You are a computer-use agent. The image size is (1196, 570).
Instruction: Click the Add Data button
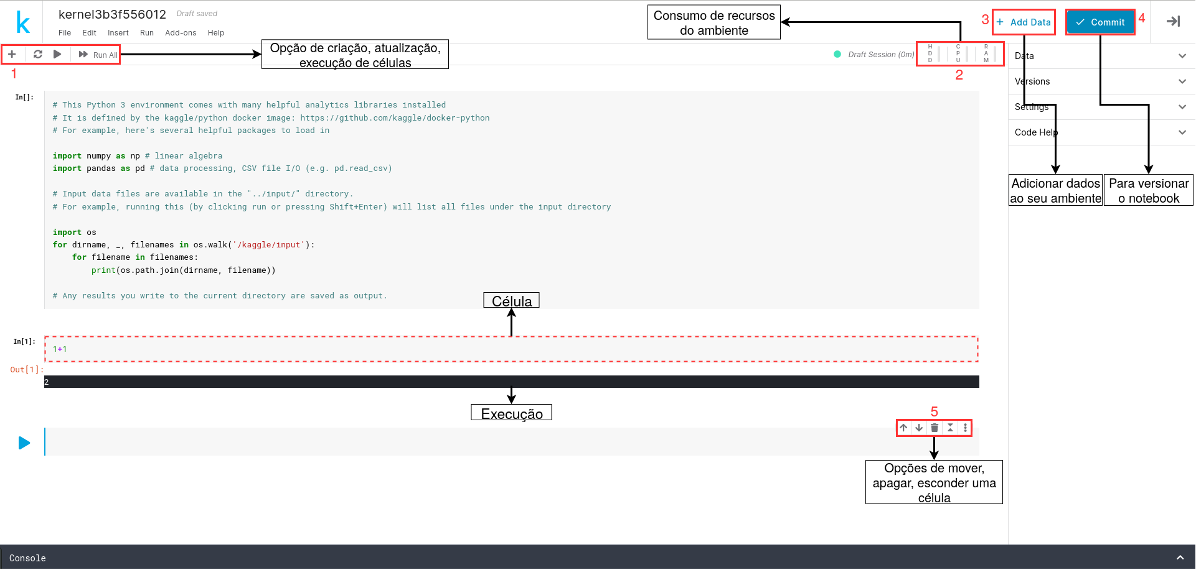pyautogui.click(x=1024, y=22)
